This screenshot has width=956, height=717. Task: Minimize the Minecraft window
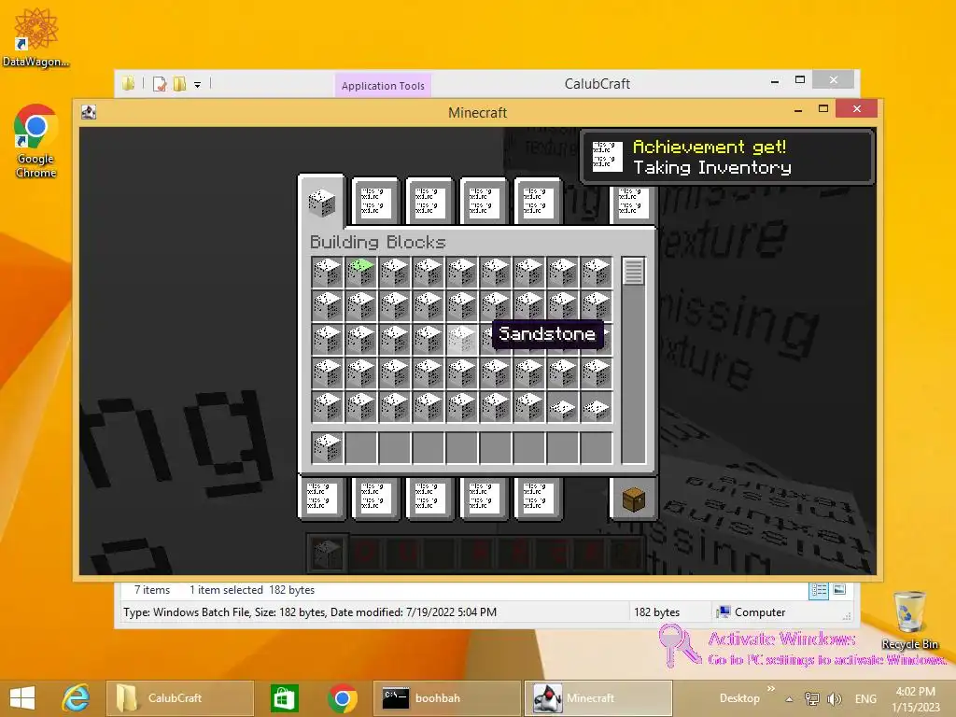click(x=798, y=110)
